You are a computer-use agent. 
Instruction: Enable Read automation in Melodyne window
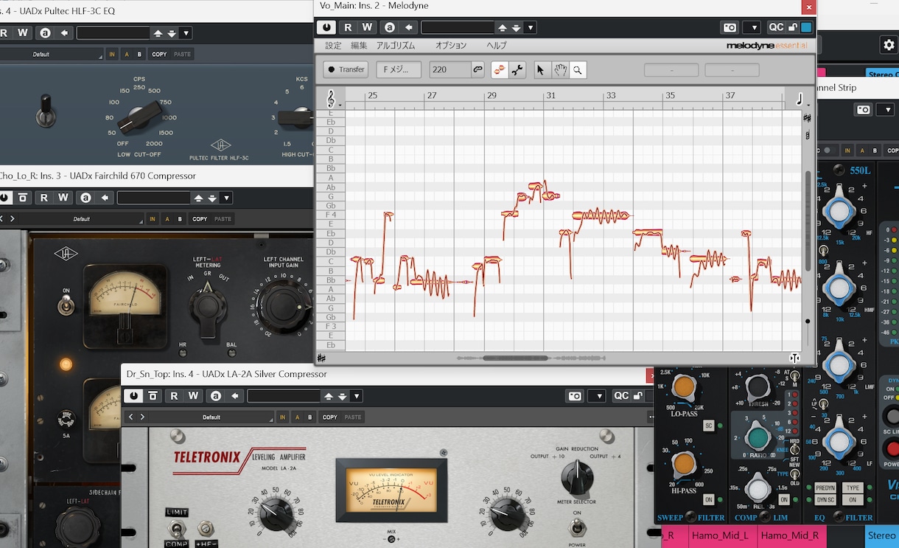click(348, 27)
